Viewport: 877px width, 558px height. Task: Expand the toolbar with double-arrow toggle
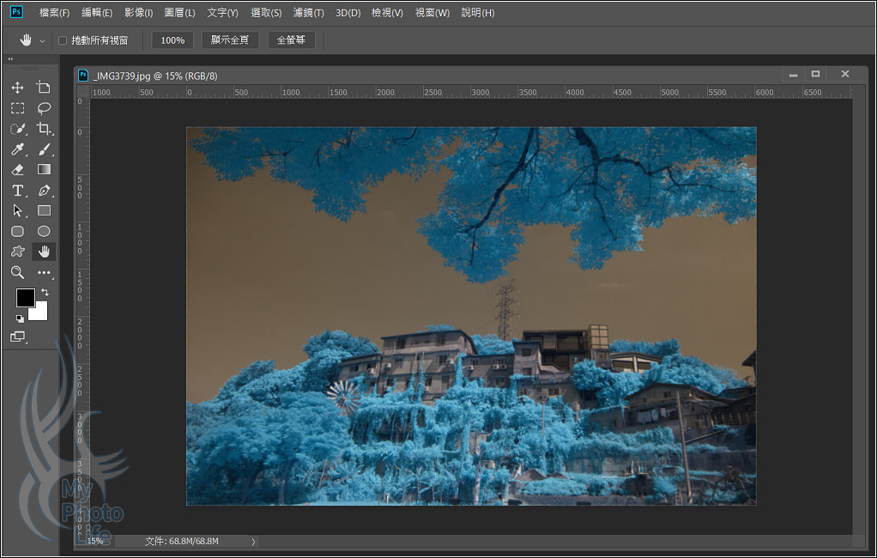(10, 59)
